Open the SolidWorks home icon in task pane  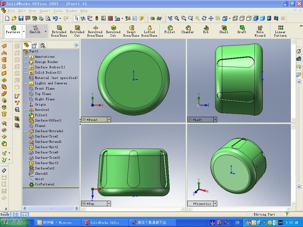click(x=299, y=51)
